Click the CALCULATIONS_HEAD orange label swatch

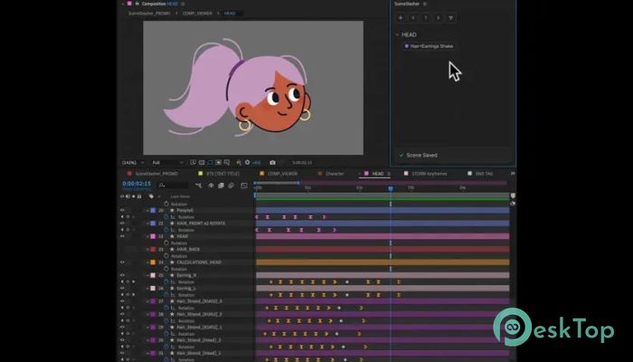click(153, 262)
